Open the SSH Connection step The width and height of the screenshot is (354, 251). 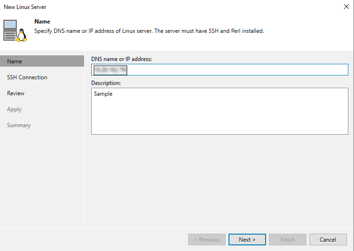[27, 77]
